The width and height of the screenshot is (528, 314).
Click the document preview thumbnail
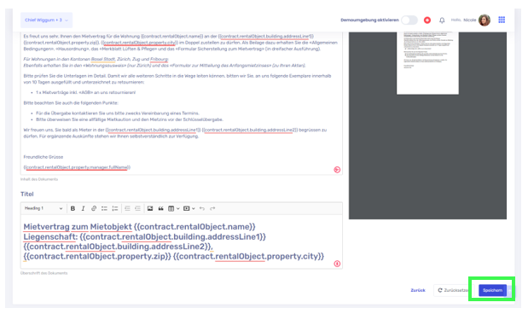[x=427, y=62]
